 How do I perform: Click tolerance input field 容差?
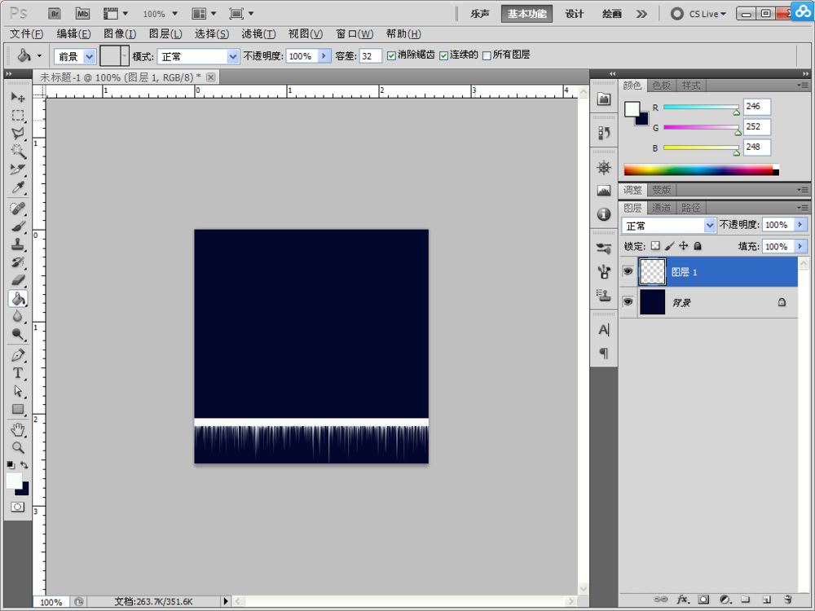click(371, 56)
